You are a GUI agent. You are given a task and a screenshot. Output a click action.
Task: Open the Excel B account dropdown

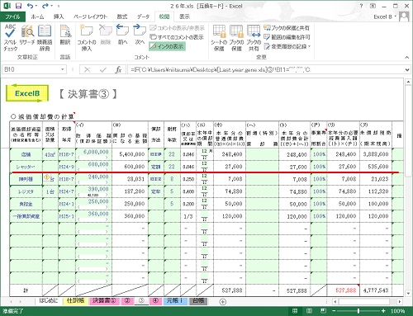pyautogui.click(x=385, y=17)
